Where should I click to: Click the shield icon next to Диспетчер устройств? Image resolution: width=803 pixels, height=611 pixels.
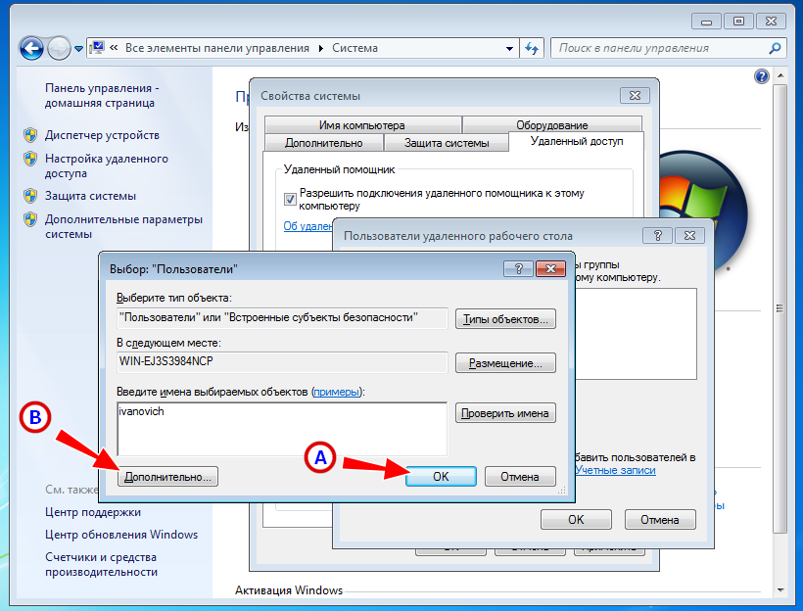[30, 135]
